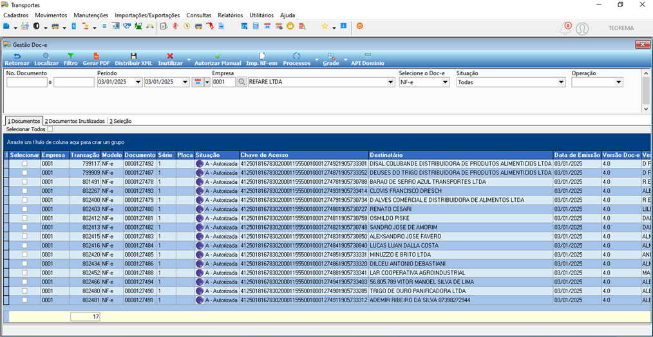Expand the Processos dropdown arrow
Image resolution: width=653 pixels, height=337 pixels.
pyautogui.click(x=316, y=60)
